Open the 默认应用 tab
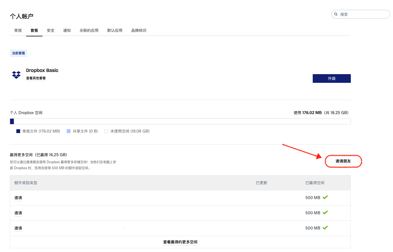This screenshot has width=393, height=252. click(x=115, y=30)
